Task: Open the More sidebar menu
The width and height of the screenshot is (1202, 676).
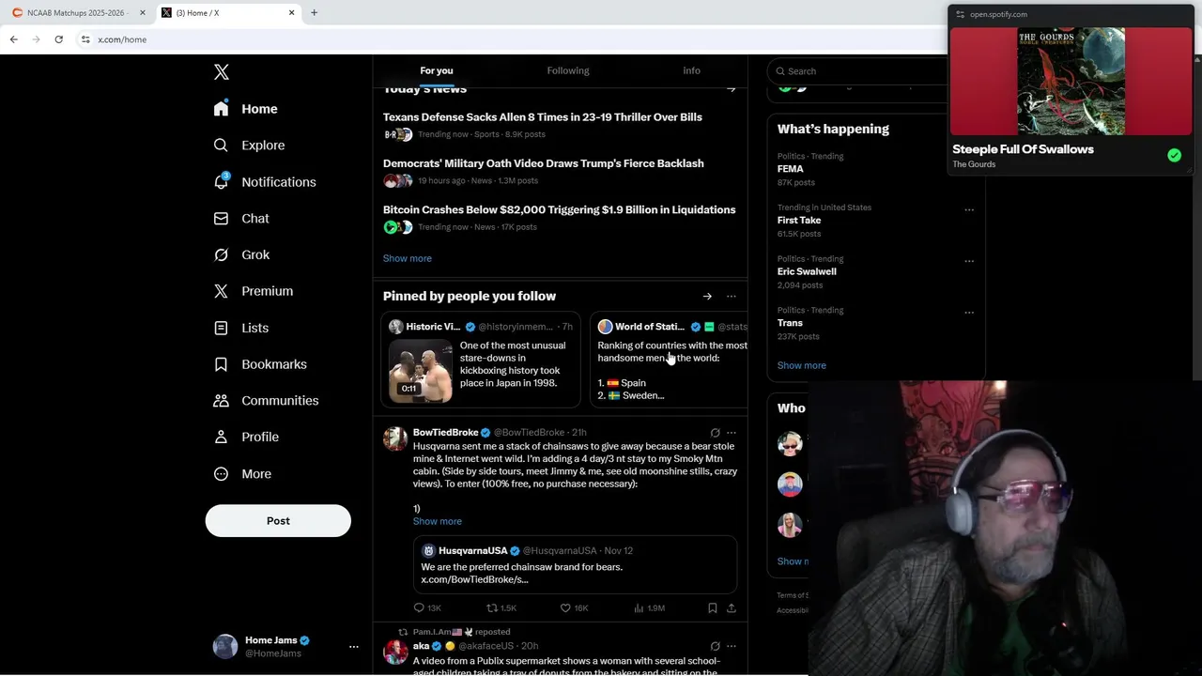Action: (x=242, y=473)
